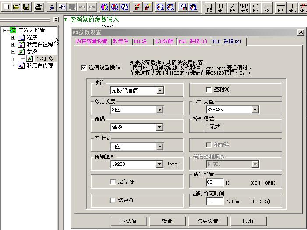Viewport: 307px width, 230px height.
Task: Click the Open folder toolbar icon
Action: point(16,7)
